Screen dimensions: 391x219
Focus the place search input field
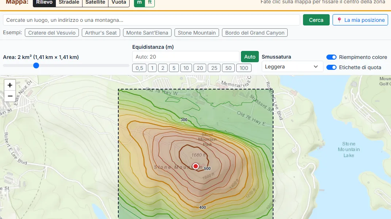(x=152, y=20)
